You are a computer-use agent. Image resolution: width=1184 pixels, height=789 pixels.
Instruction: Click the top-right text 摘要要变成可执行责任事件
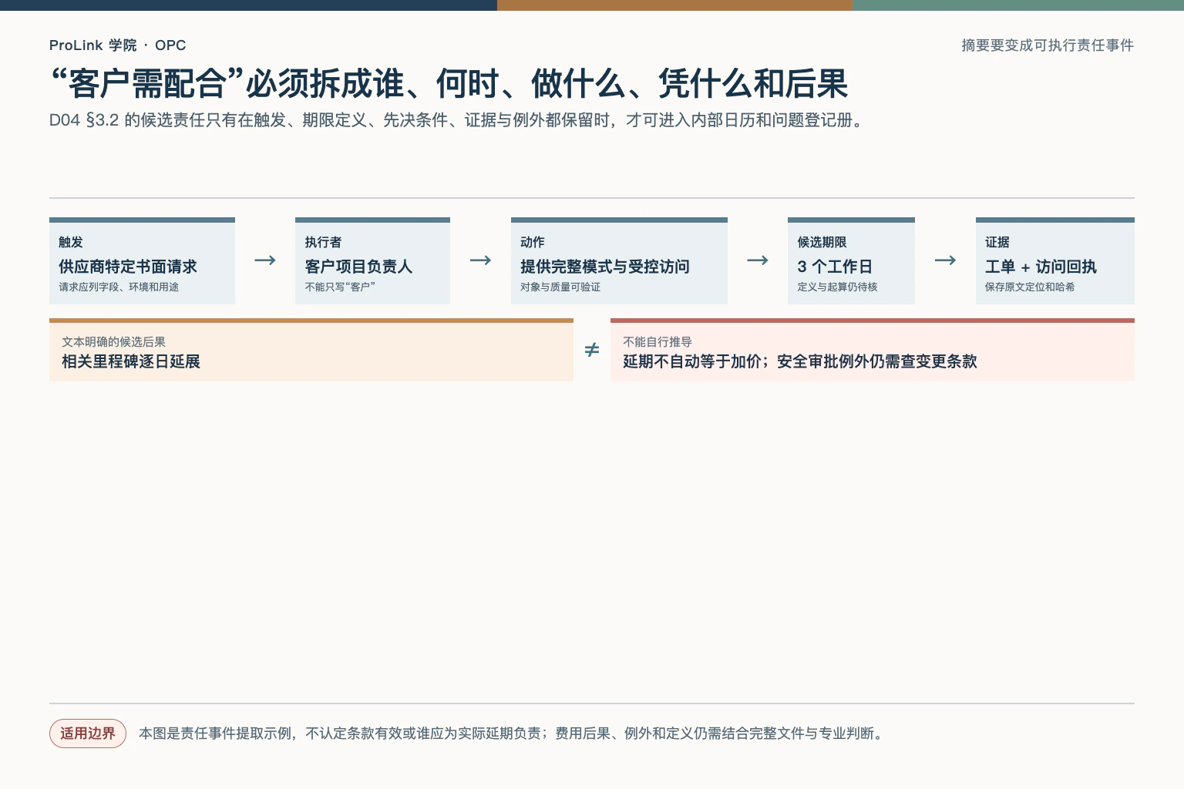click(x=1048, y=45)
